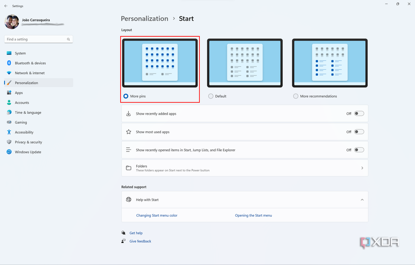Toggle Show recently opened items switch
415x265 pixels.
click(359, 150)
